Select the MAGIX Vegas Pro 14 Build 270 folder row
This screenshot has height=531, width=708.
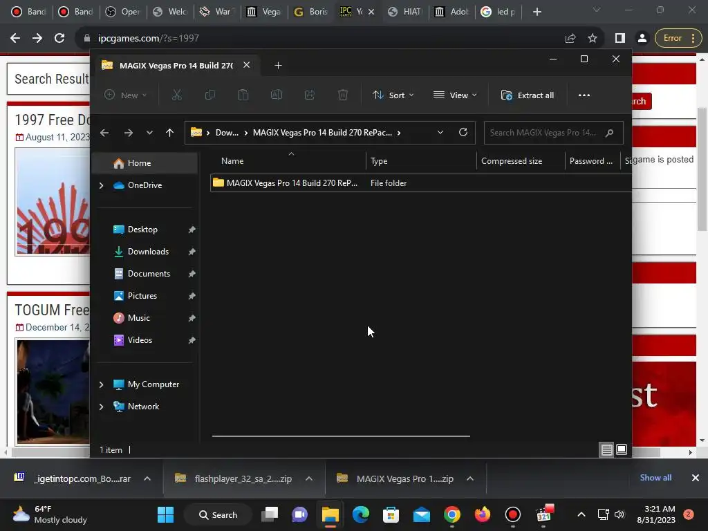coord(421,183)
